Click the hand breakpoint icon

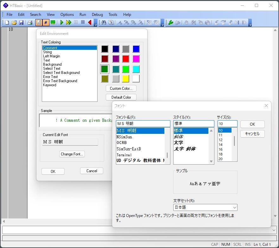pyautogui.click(x=187, y=23)
